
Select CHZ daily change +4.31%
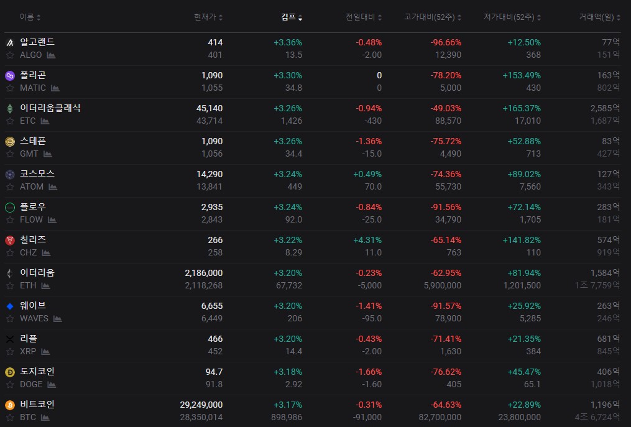(x=367, y=241)
